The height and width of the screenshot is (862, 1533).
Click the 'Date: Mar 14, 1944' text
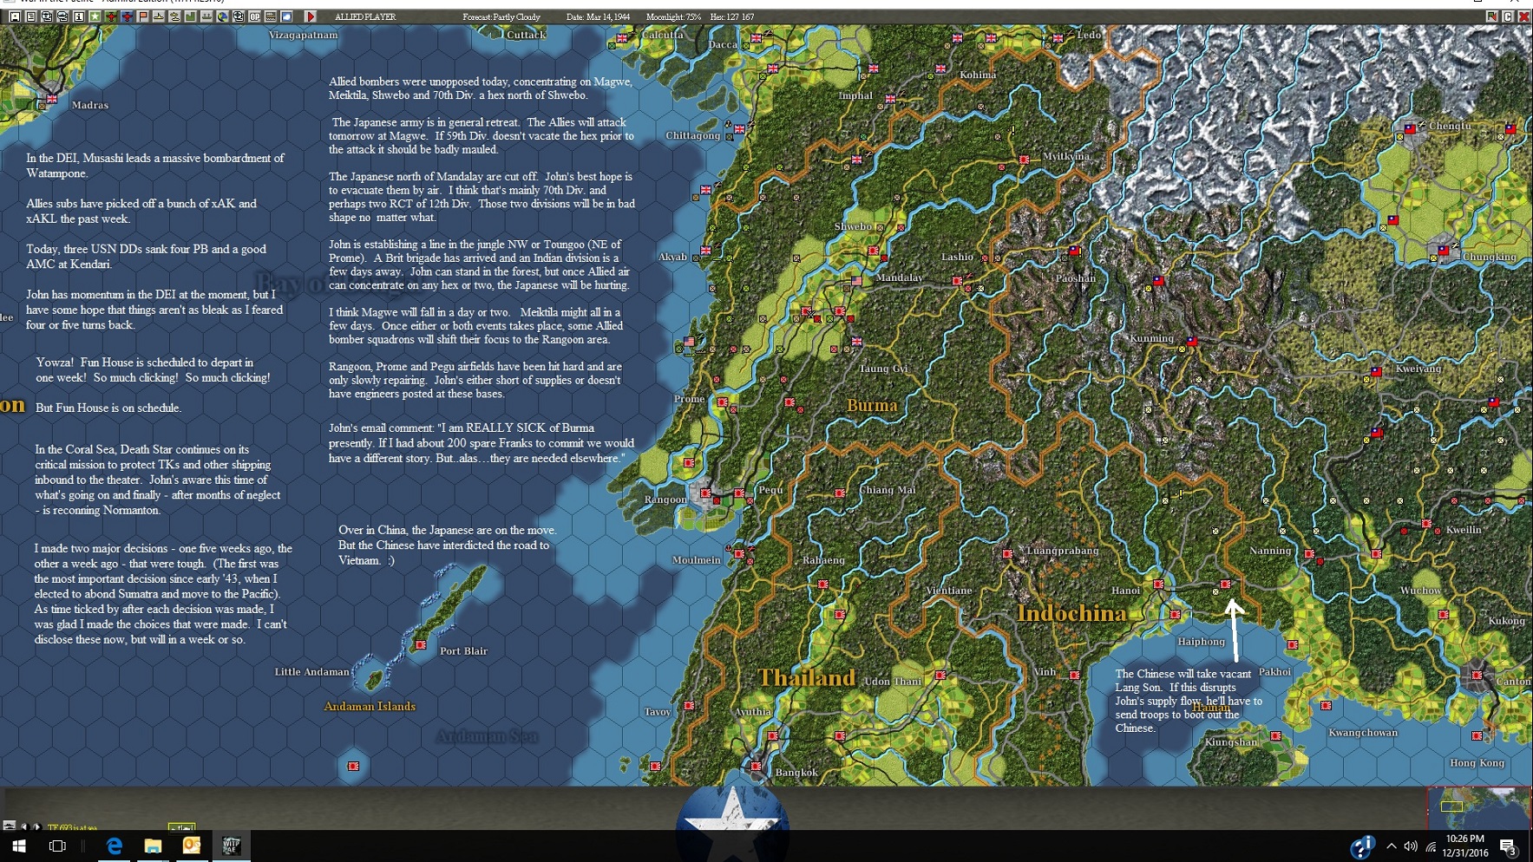pyautogui.click(x=599, y=16)
